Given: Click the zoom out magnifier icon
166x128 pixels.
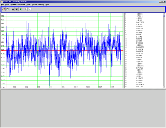Looking at the screenshot, I should coord(30,9).
